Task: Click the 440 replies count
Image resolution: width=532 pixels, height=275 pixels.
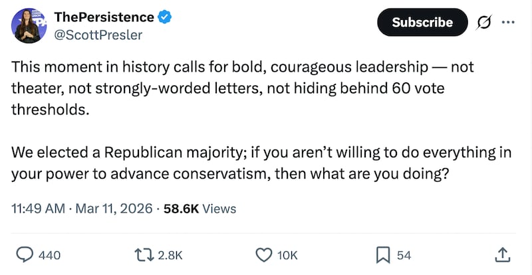Action: [x=51, y=255]
